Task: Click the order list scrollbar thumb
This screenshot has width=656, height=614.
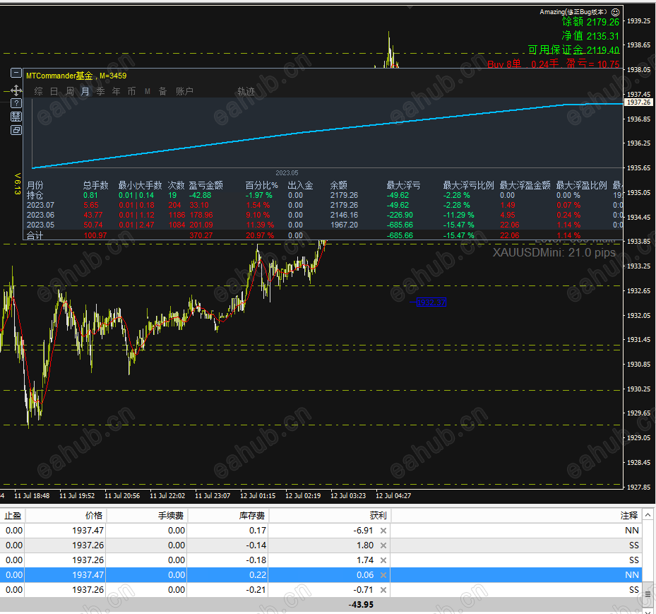Action: (648, 594)
